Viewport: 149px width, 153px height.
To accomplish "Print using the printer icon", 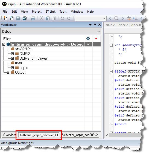I will pos(33,18).
